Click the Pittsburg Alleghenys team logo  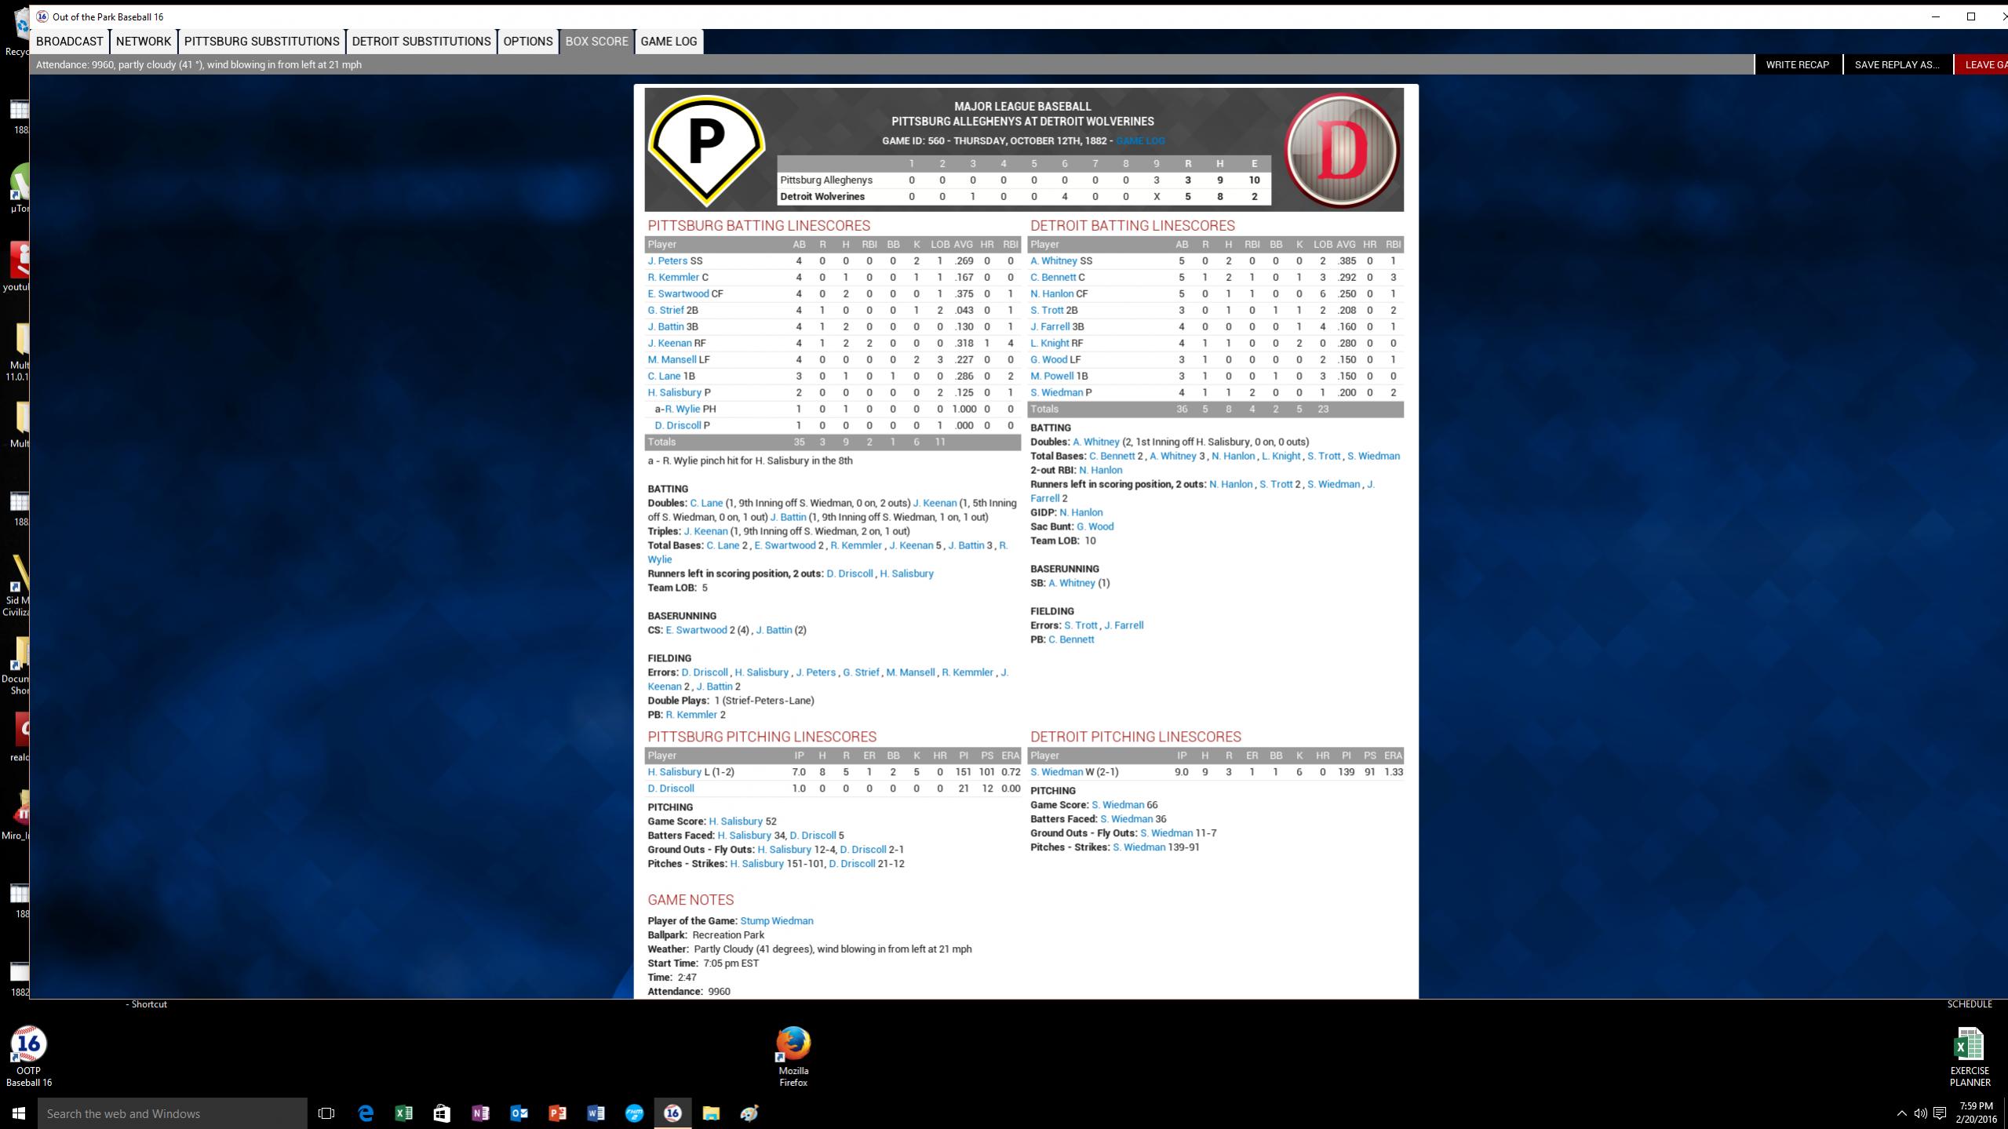tap(705, 149)
